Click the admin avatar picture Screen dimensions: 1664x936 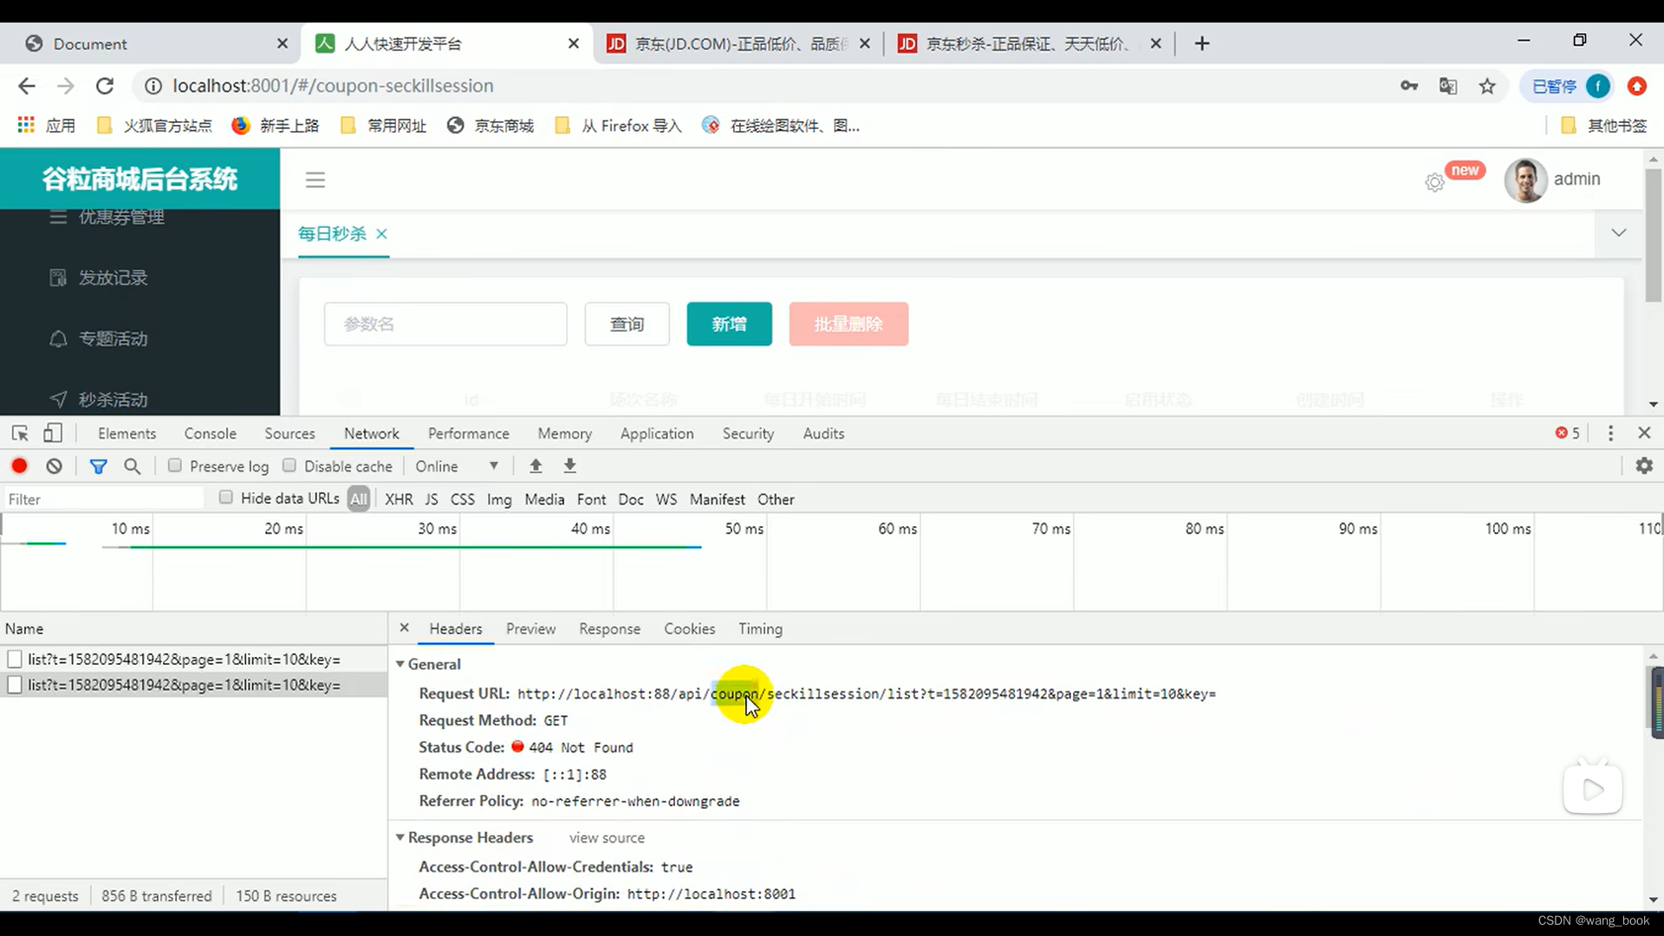pyautogui.click(x=1526, y=179)
